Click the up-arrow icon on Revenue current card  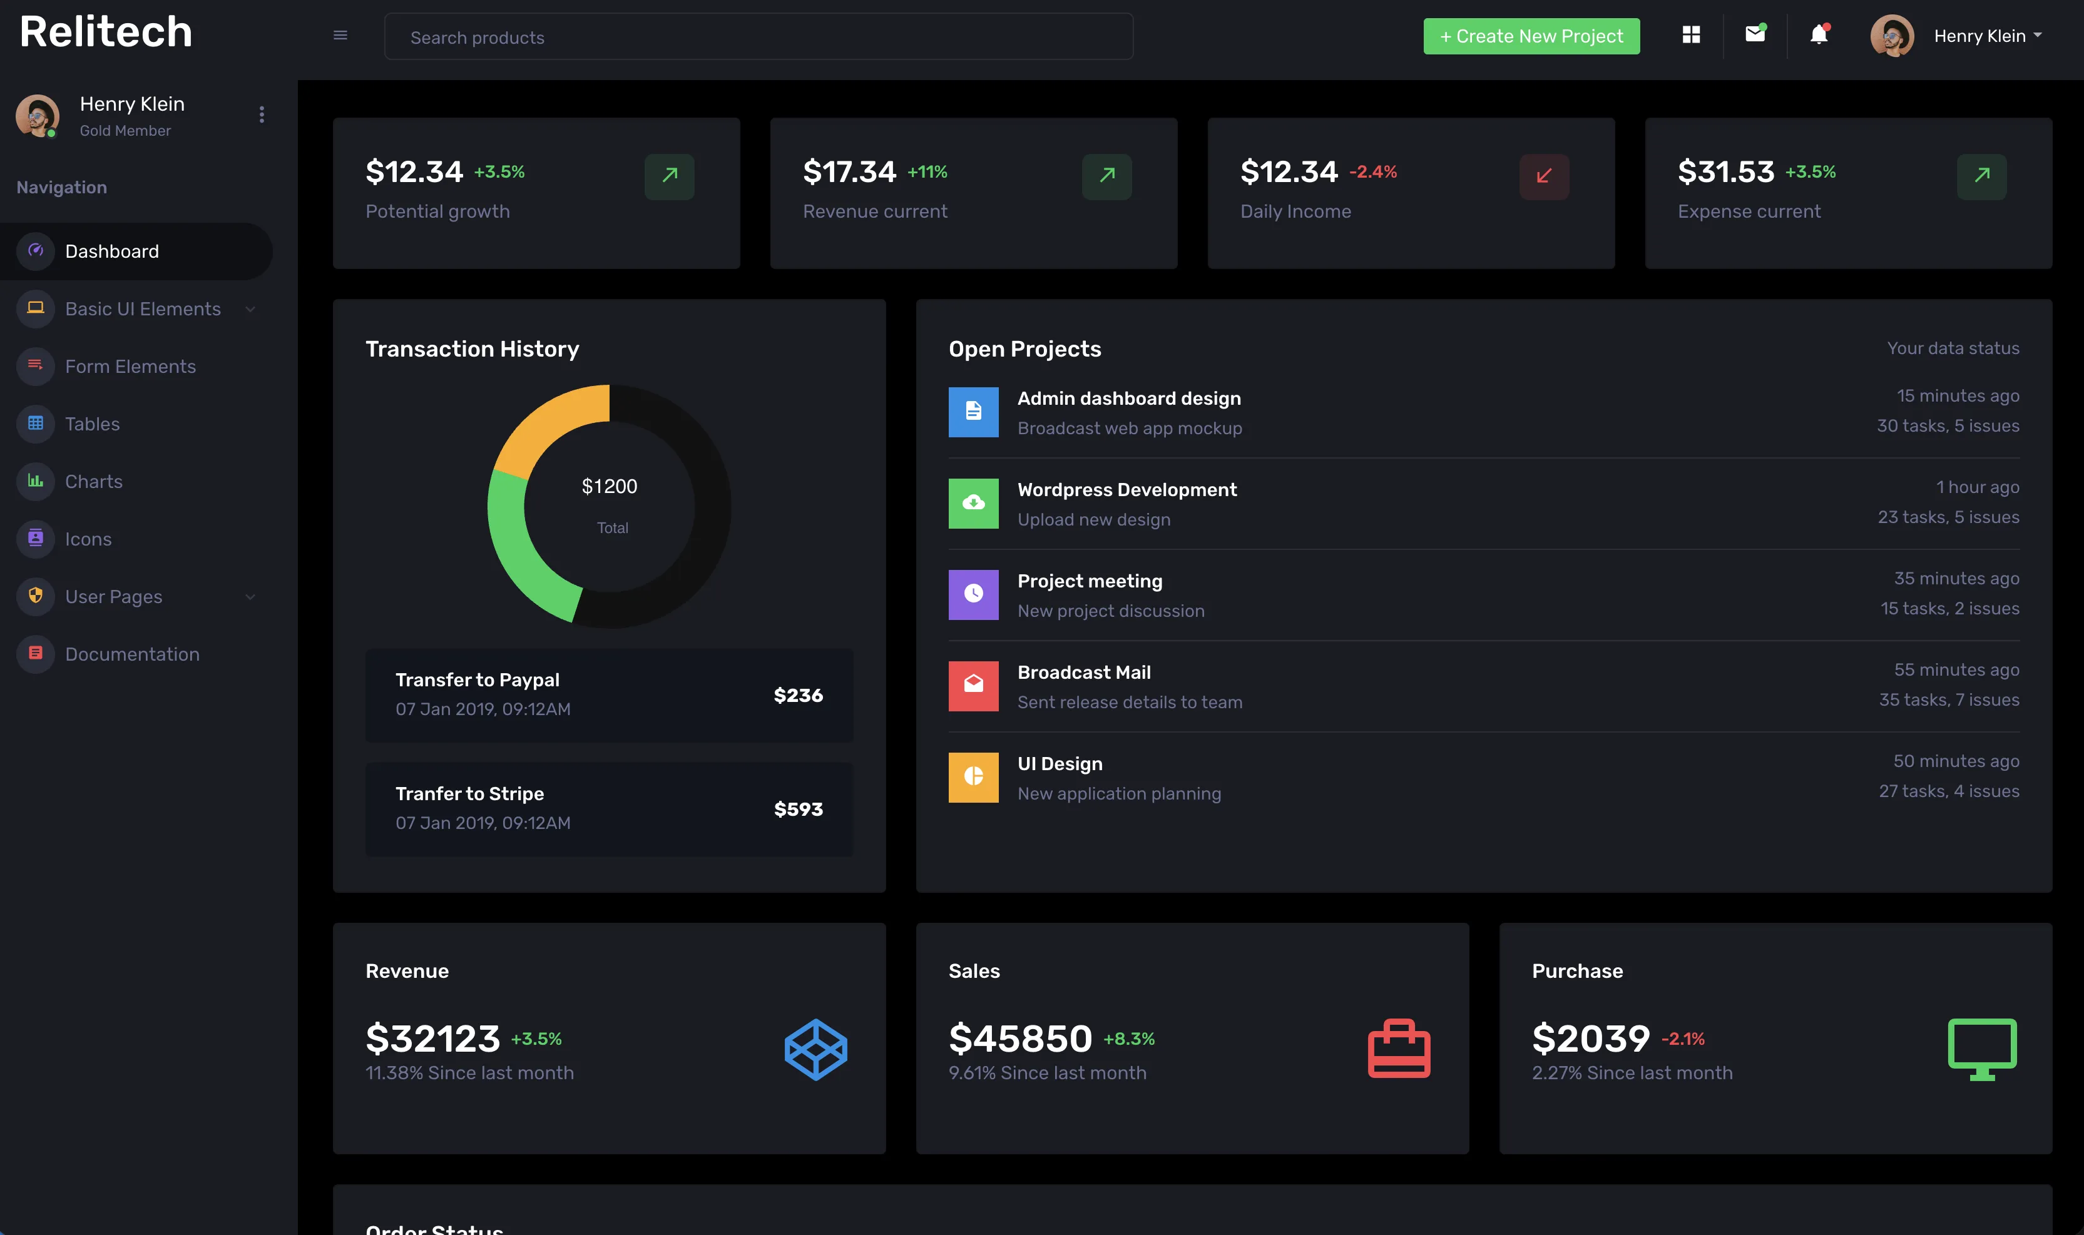tap(1107, 176)
